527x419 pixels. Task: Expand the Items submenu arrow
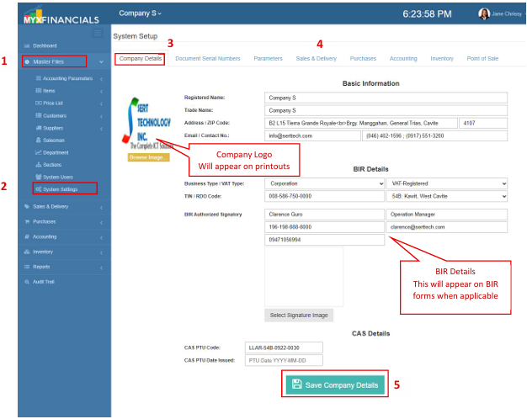pos(101,92)
